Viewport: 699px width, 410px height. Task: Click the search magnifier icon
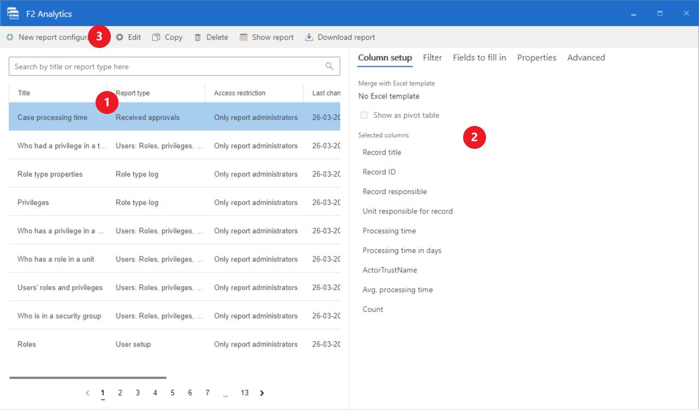click(329, 67)
